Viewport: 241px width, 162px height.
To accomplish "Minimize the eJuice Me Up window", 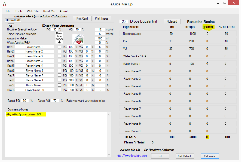I will coord(218,3).
